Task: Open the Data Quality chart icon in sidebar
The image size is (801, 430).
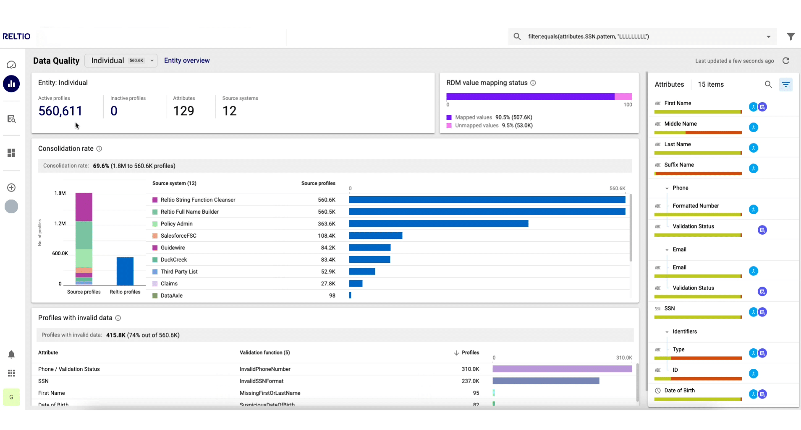Action: (x=11, y=84)
